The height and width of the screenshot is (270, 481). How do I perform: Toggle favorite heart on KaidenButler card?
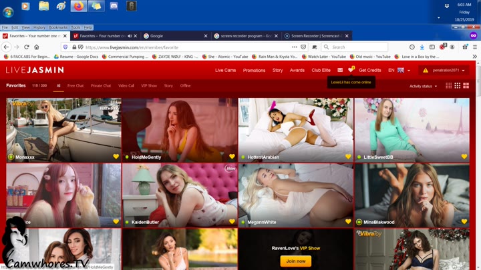[x=232, y=221]
